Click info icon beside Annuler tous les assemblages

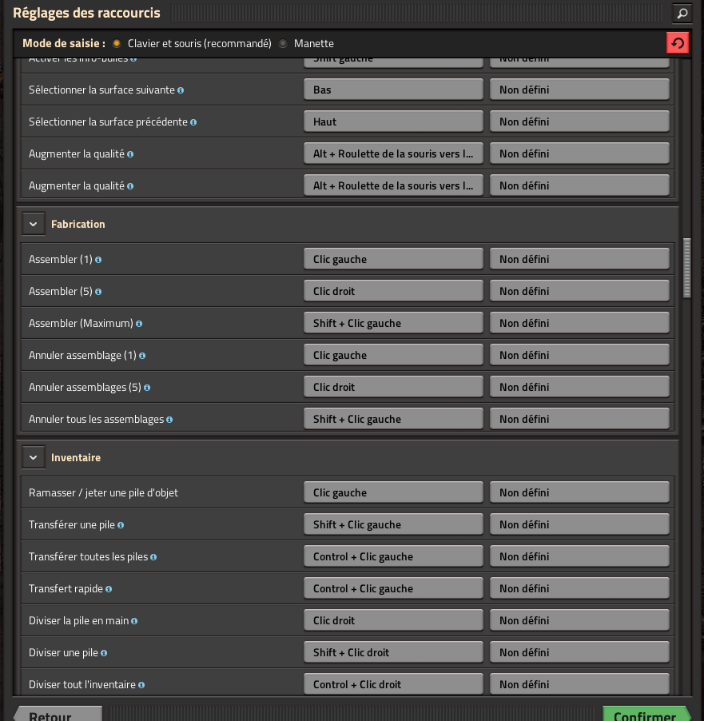(169, 420)
